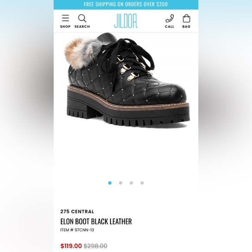This screenshot has height=252, width=252.
Task: Click the black quilted boot image
Action: (x=127, y=80)
